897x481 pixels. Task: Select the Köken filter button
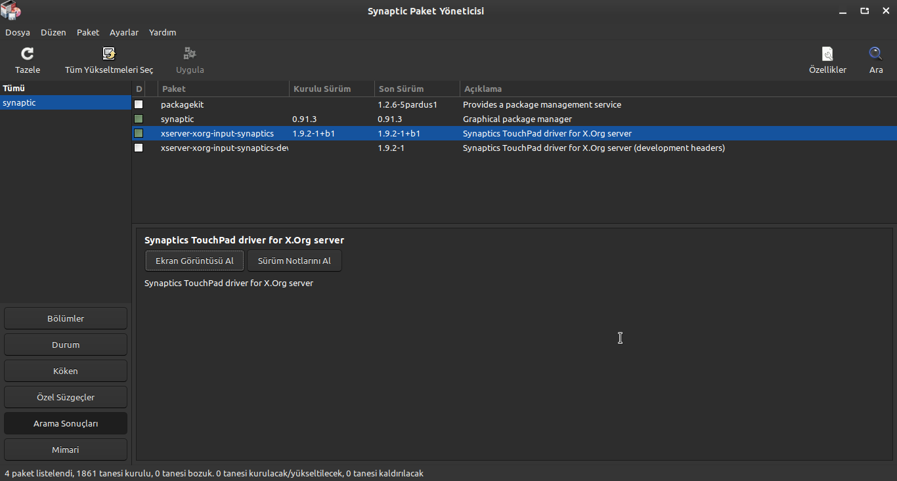pyautogui.click(x=66, y=371)
